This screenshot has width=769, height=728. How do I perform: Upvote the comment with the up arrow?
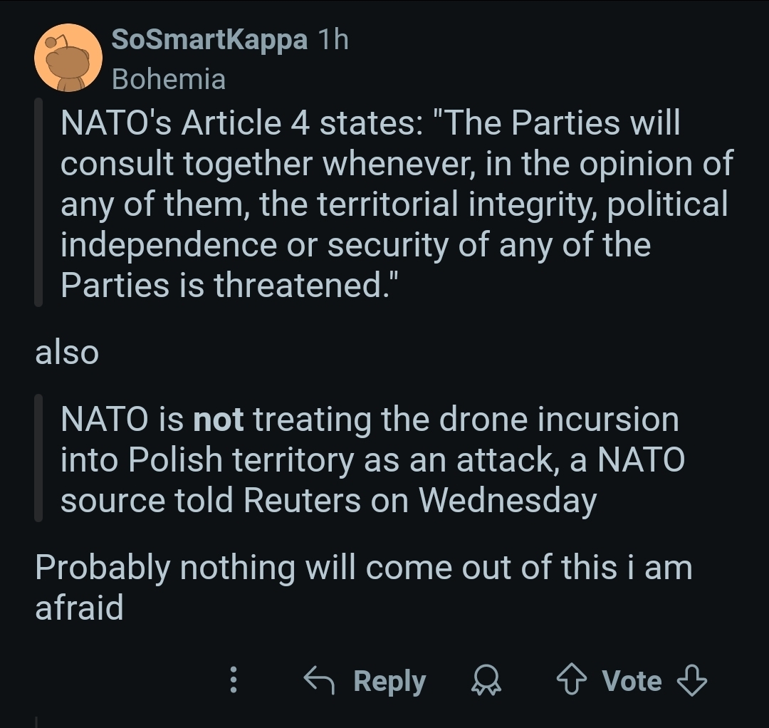point(571,681)
